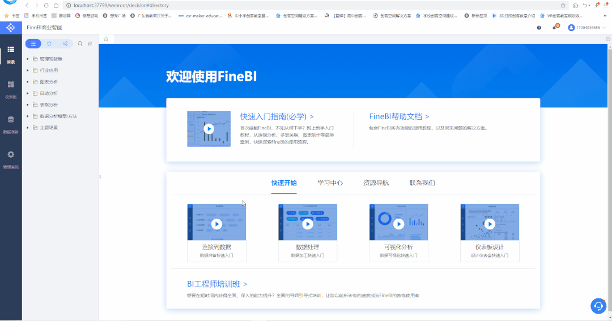Open the BI工程师培训班 link

click(217, 284)
